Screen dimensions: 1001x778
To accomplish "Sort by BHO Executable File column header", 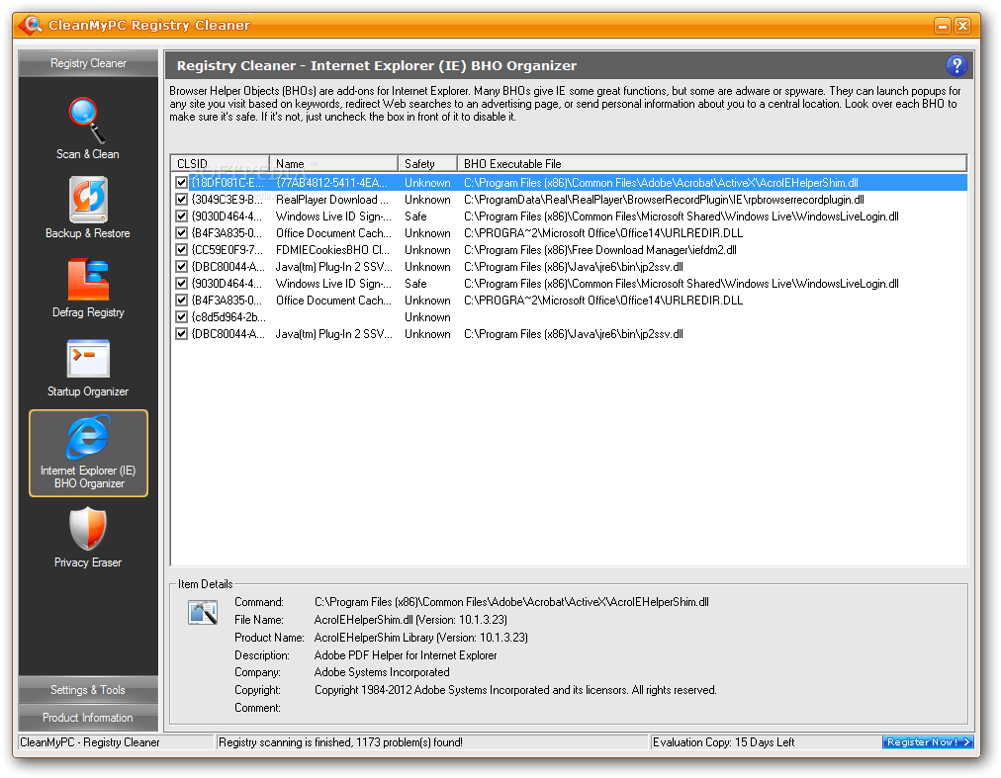I will 712,163.
